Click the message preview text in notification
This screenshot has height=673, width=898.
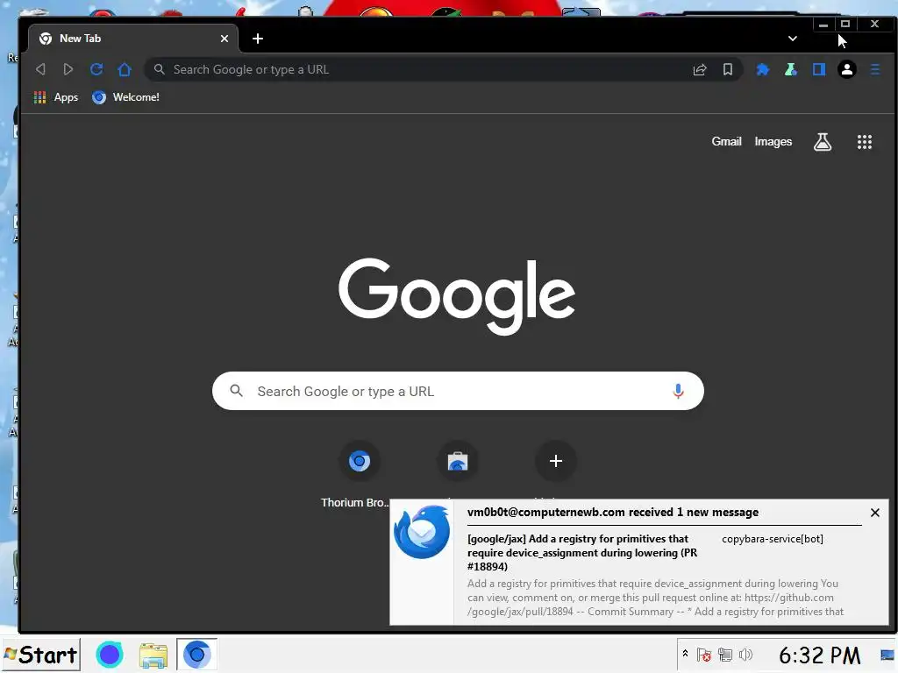(x=655, y=598)
